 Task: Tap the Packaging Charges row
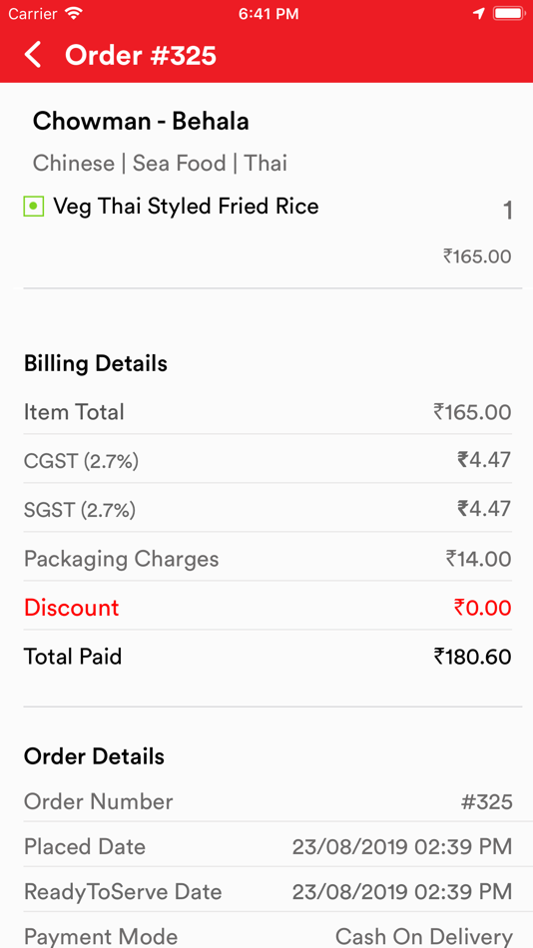[x=267, y=559]
